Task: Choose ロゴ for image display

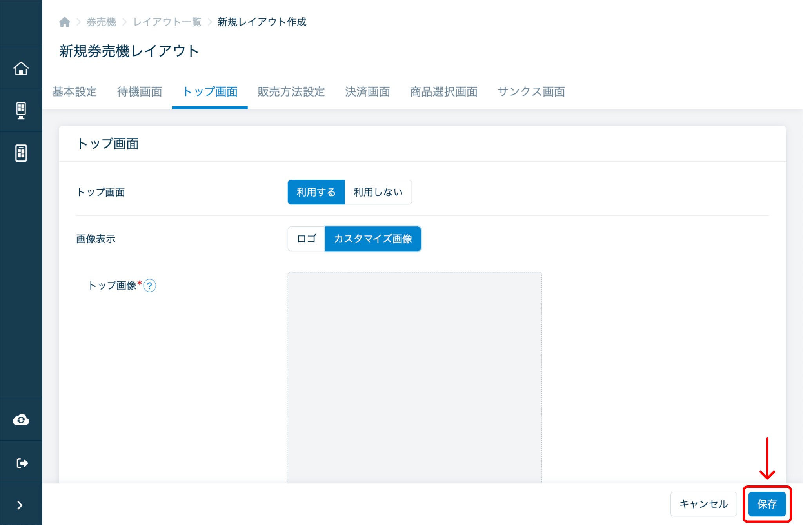Action: point(306,239)
